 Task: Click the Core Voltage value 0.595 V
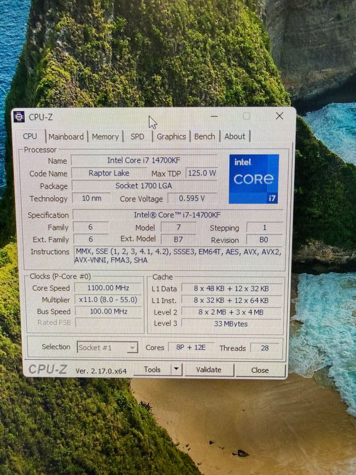pyautogui.click(x=192, y=198)
